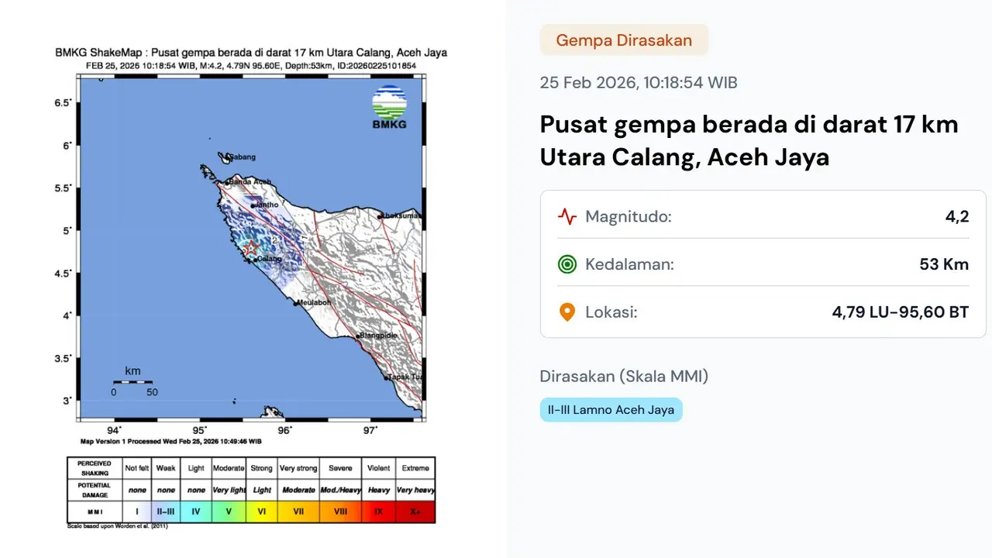Image resolution: width=992 pixels, height=558 pixels.
Task: Click the BMKG logo on the map
Action: [x=389, y=108]
